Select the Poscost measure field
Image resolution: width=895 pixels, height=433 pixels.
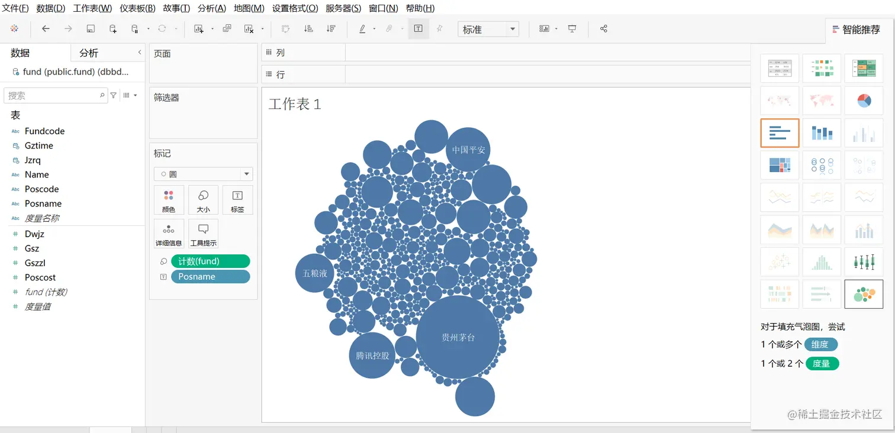point(40,277)
